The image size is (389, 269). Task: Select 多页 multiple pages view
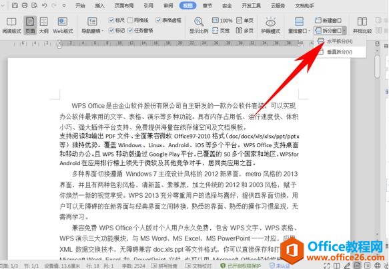pos(245,31)
